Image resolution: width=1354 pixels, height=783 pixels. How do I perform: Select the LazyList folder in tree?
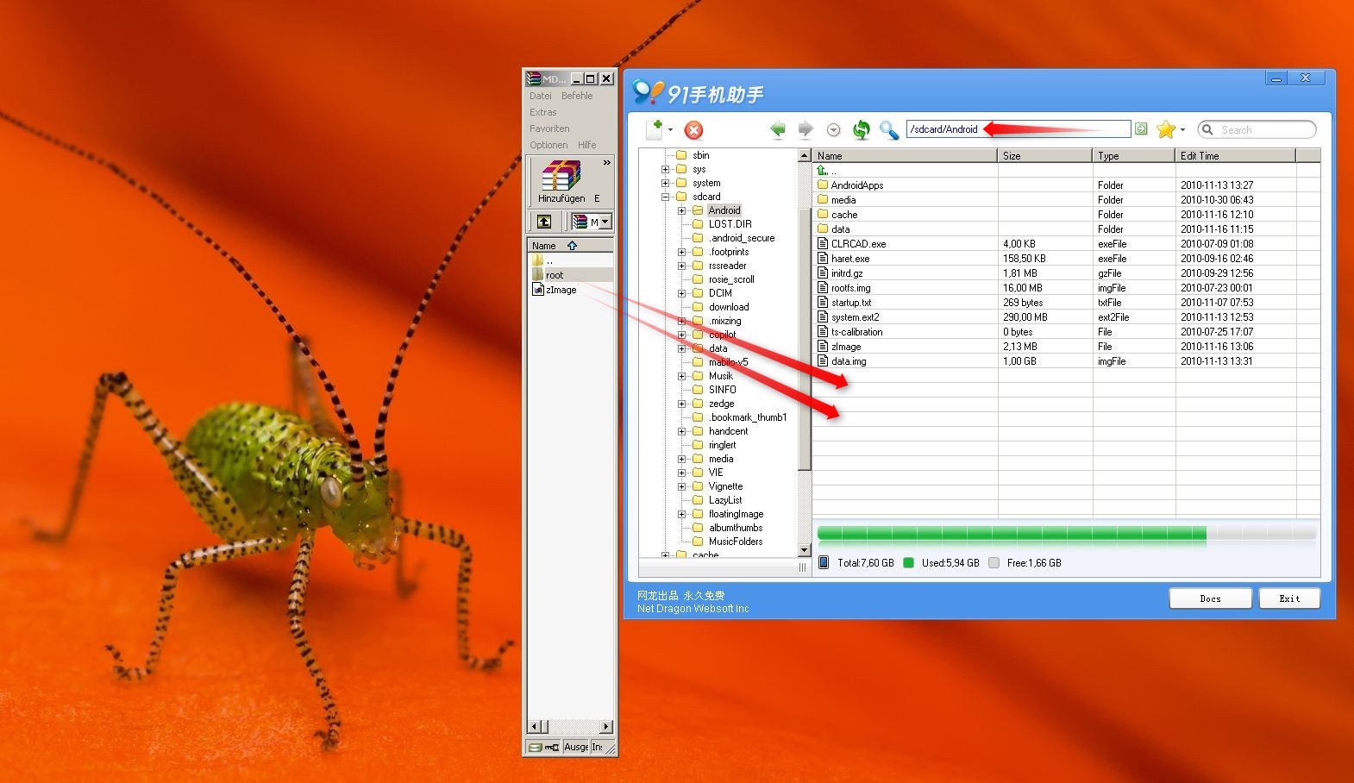point(725,500)
